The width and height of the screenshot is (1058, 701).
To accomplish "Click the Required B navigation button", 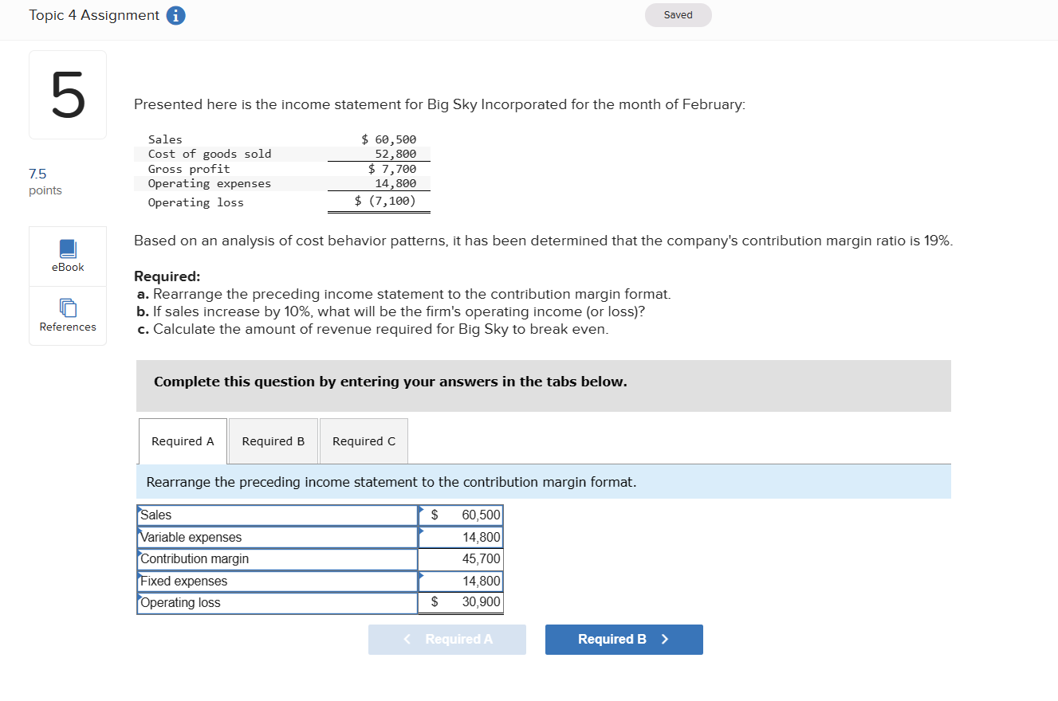I will 623,639.
